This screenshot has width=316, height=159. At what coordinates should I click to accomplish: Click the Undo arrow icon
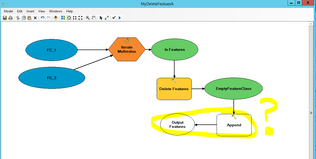(x=43, y=18)
